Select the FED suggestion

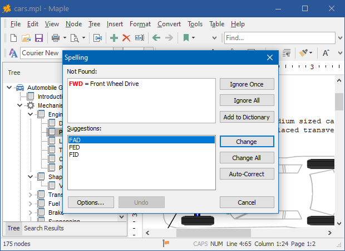(141, 147)
